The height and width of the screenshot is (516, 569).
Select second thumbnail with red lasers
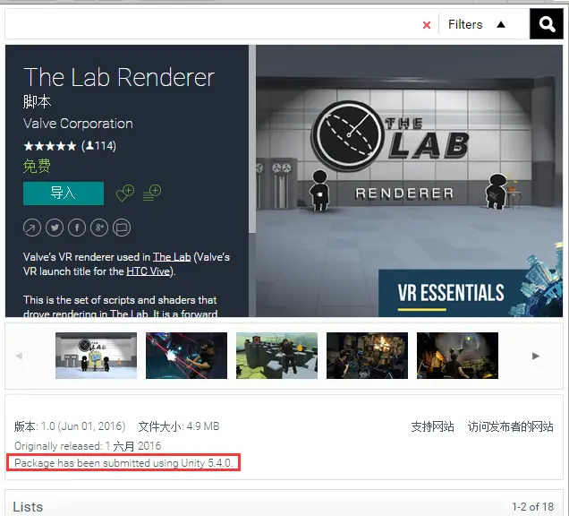click(x=186, y=356)
